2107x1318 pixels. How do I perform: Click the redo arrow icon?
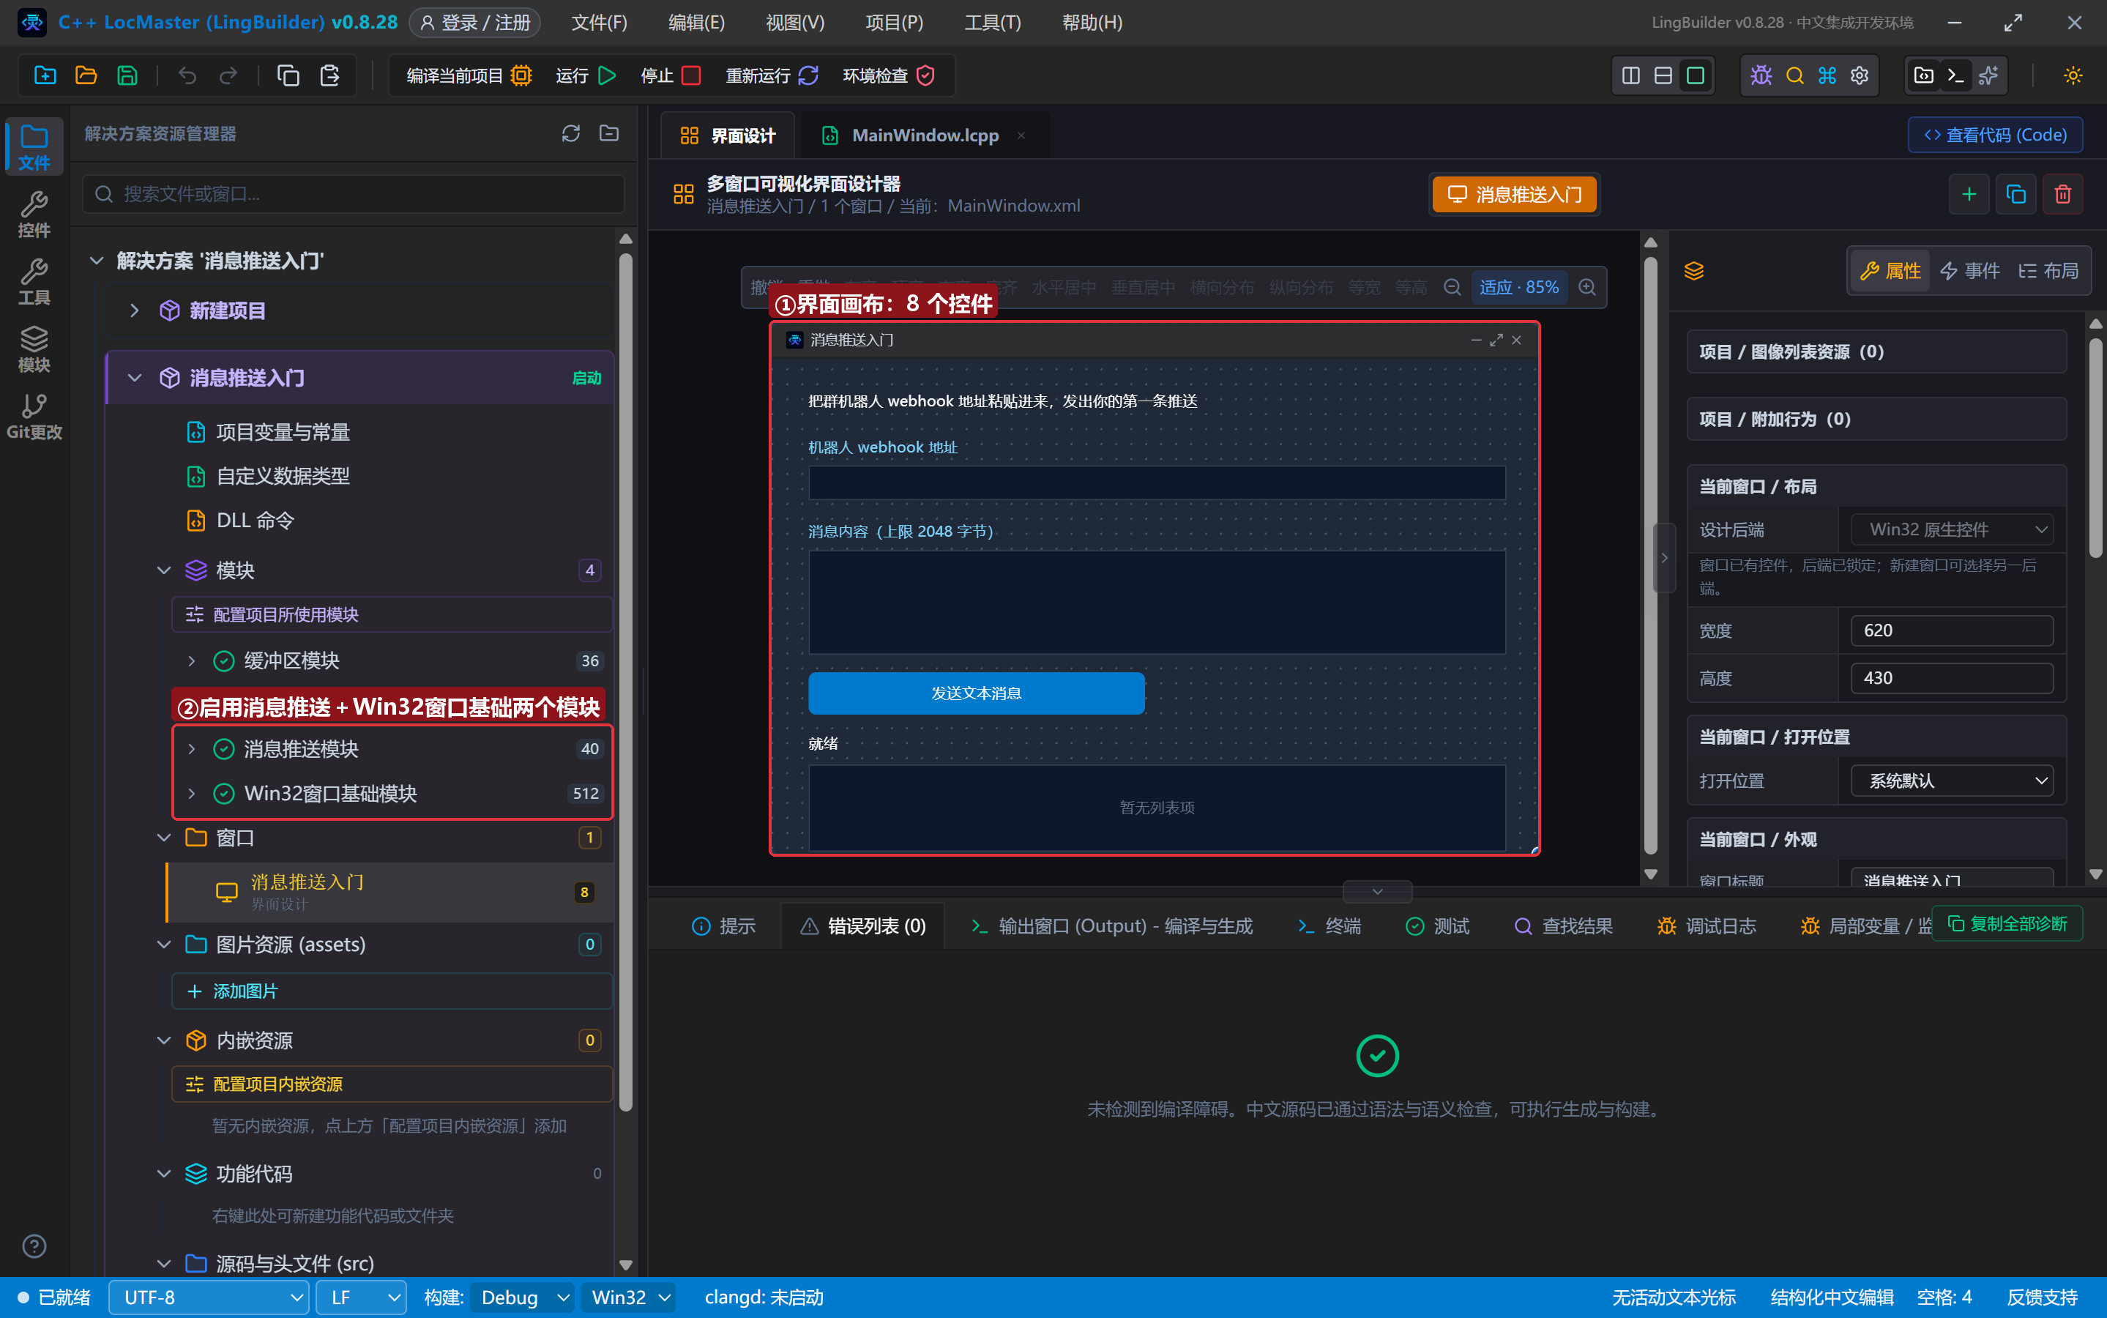tap(228, 76)
